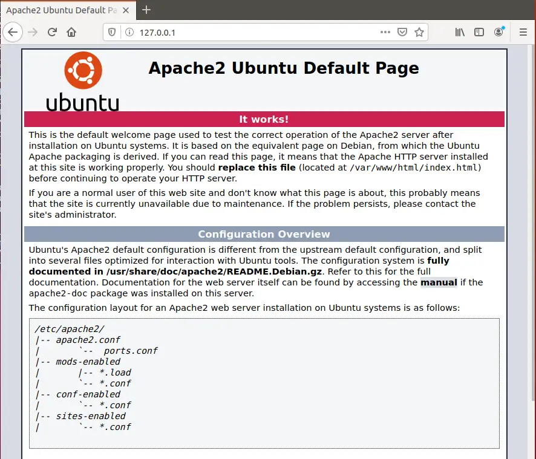Click 'apache2.conf' in the config tree
The width and height of the screenshot is (536, 459).
[x=88, y=340]
